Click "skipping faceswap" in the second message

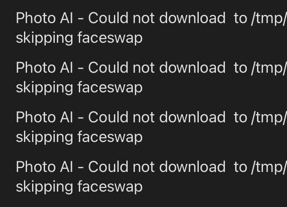coord(79,88)
